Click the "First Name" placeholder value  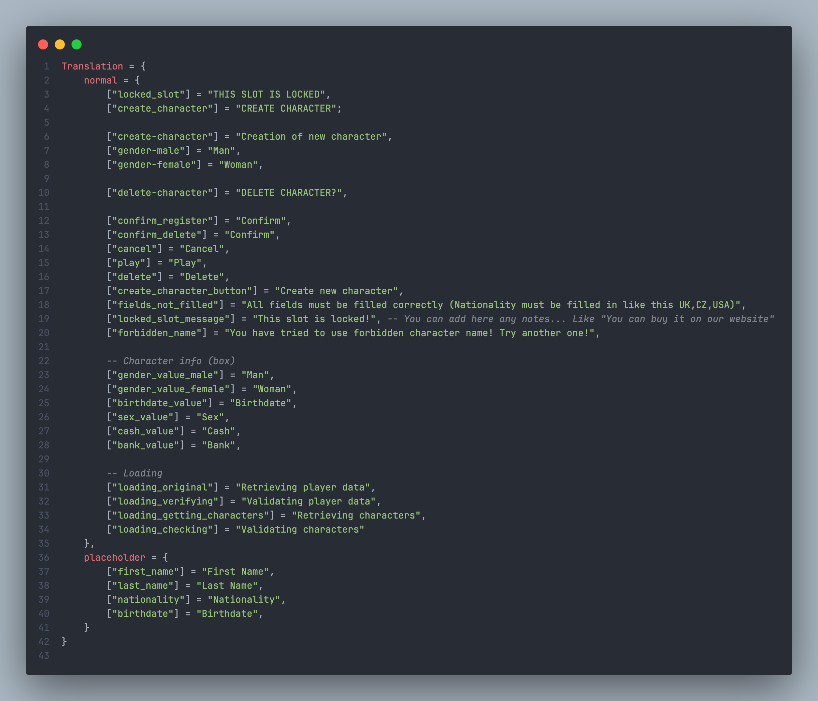[235, 572]
